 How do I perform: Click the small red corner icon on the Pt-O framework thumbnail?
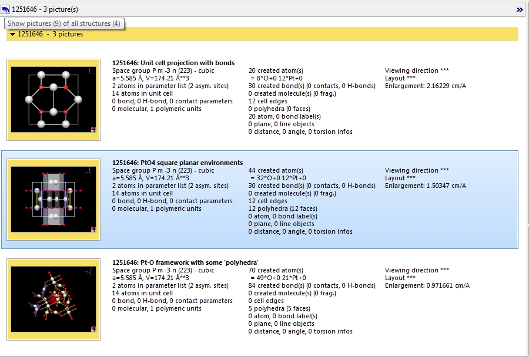93,329
